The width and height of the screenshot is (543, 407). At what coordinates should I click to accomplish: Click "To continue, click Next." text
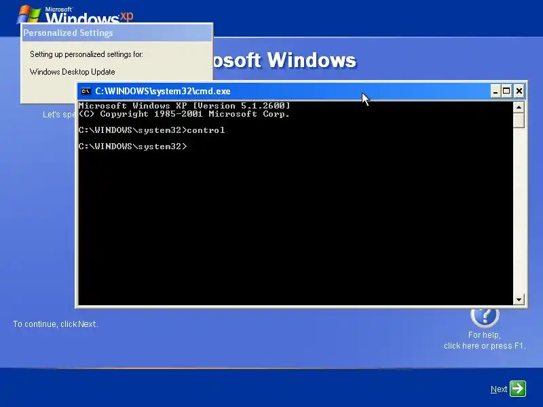tap(56, 324)
